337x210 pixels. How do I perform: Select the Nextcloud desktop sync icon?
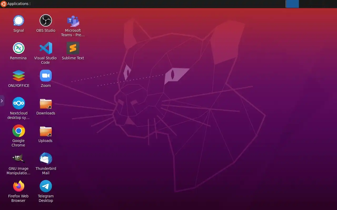(18, 103)
